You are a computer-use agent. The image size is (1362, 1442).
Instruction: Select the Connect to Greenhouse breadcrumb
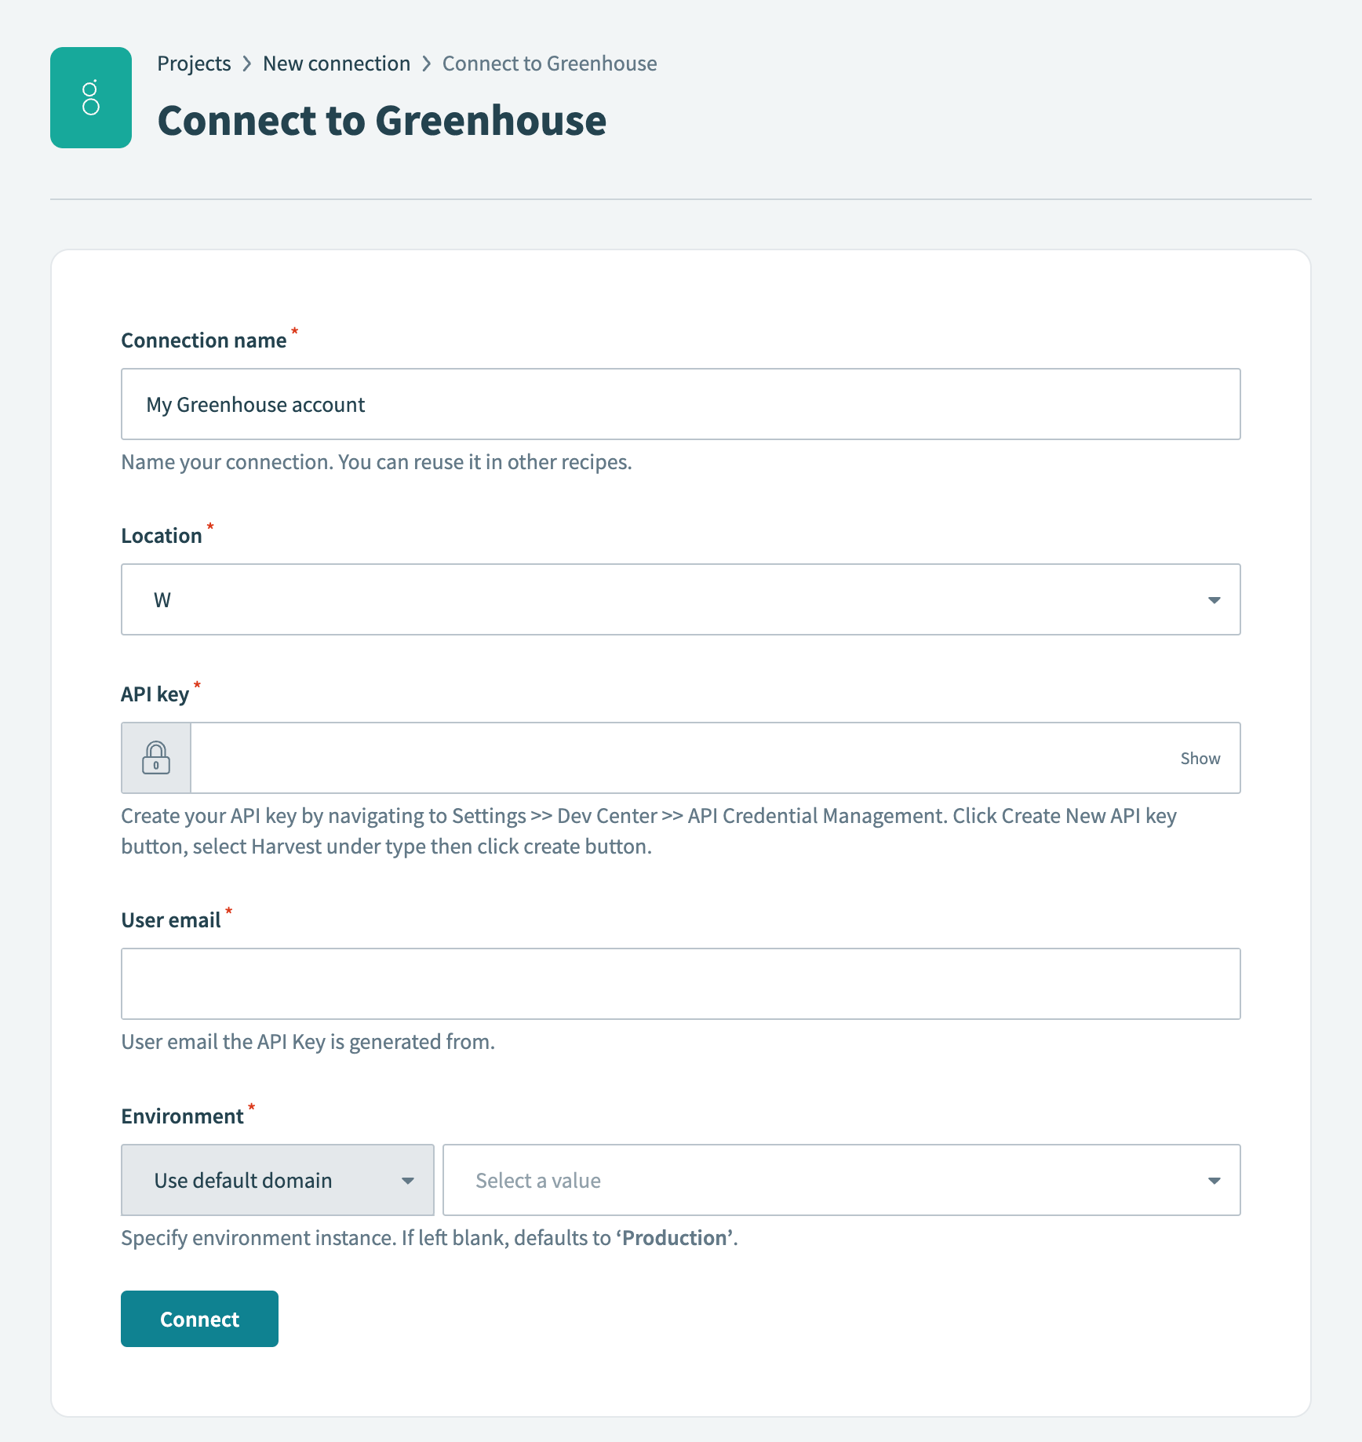pyautogui.click(x=549, y=63)
